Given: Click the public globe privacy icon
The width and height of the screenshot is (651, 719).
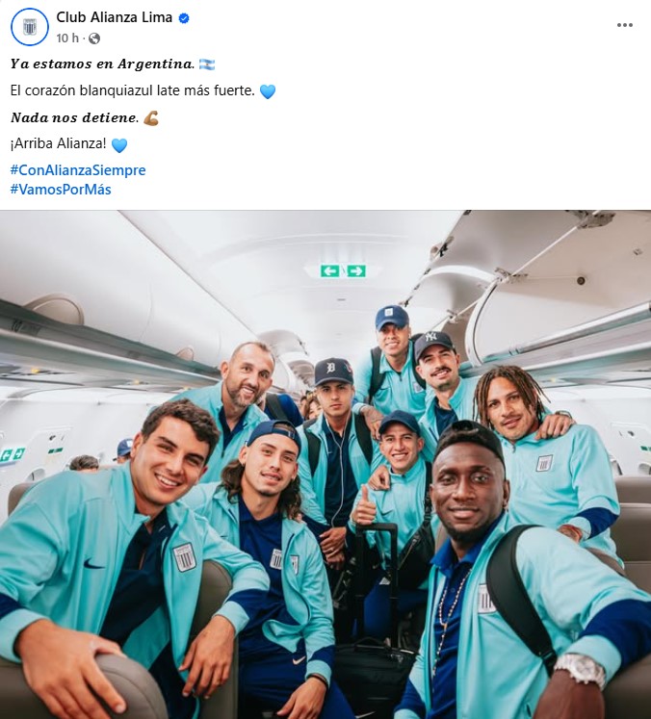Looking at the screenshot, I should tap(94, 39).
